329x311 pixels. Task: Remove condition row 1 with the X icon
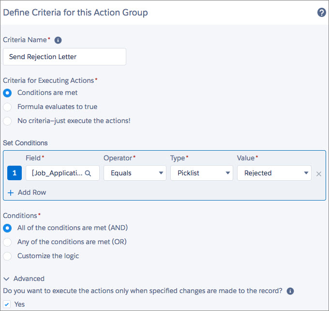click(x=319, y=174)
